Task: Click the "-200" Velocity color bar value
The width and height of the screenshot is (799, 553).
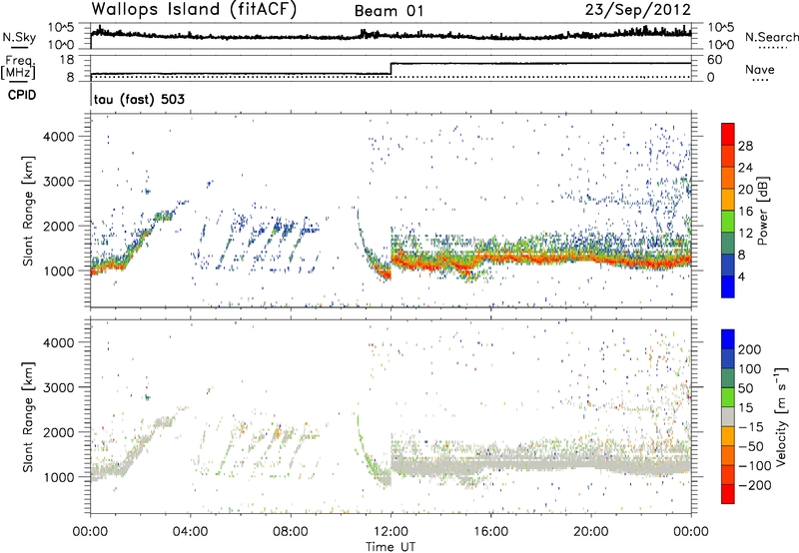Action: [x=755, y=485]
